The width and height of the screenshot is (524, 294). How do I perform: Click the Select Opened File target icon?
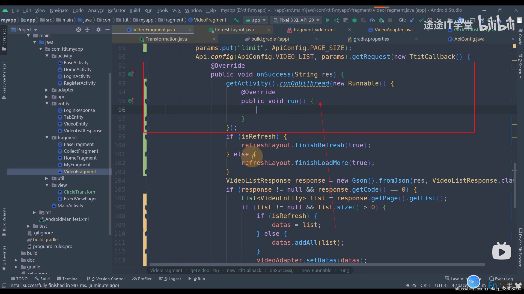point(79,30)
